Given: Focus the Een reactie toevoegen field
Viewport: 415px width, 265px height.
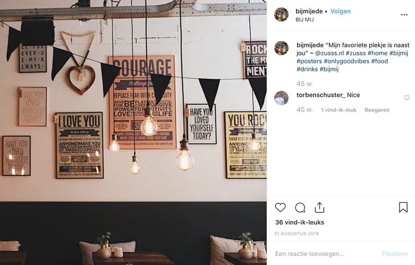Looking at the screenshot, I should click(326, 254).
